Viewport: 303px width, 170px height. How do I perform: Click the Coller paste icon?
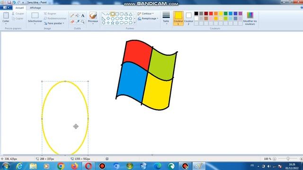click(x=6, y=16)
